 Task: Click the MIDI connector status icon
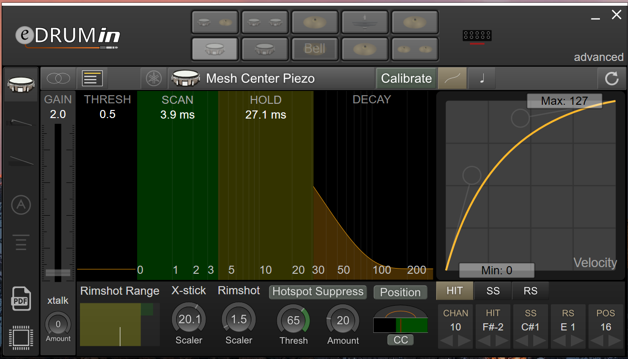point(477,36)
